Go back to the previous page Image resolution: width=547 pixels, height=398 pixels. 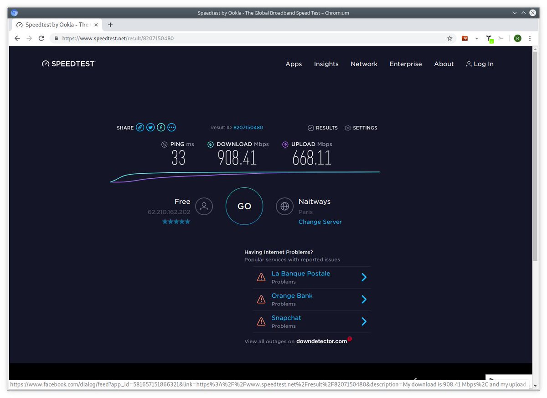click(x=17, y=38)
